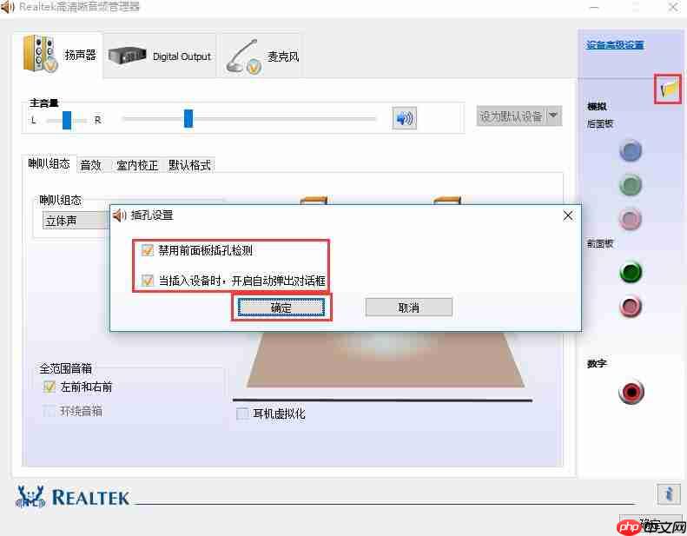
Task: Toggle 当插入设备时,开启自动弹出对话框 checkbox
Action: click(x=147, y=280)
